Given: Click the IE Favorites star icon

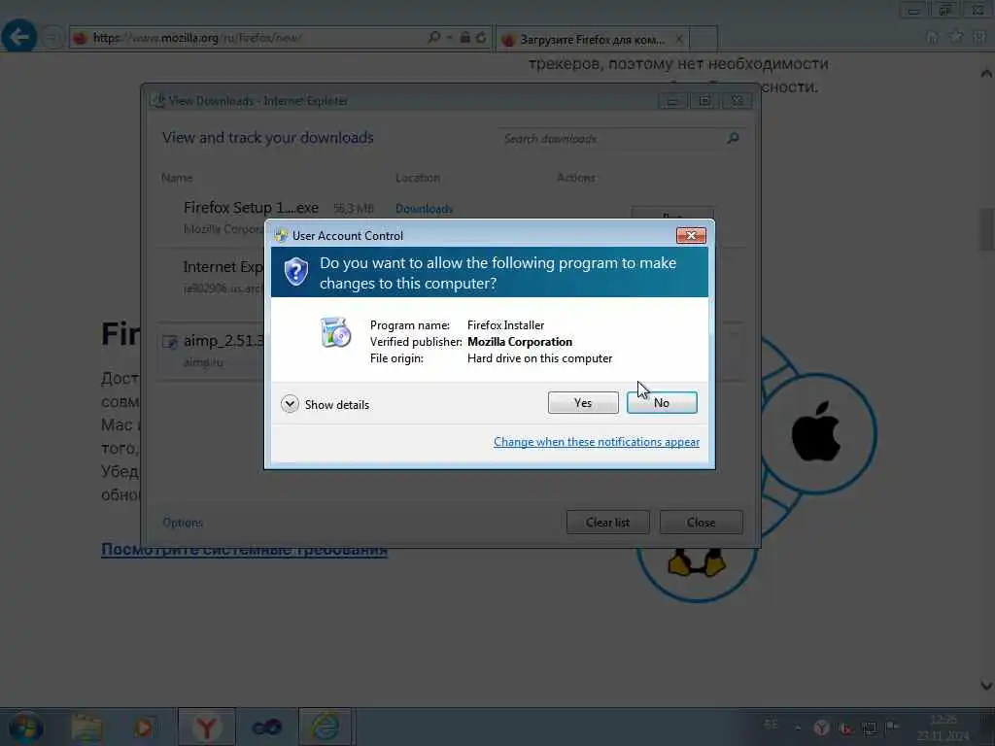Looking at the screenshot, I should pyautogui.click(x=956, y=37).
